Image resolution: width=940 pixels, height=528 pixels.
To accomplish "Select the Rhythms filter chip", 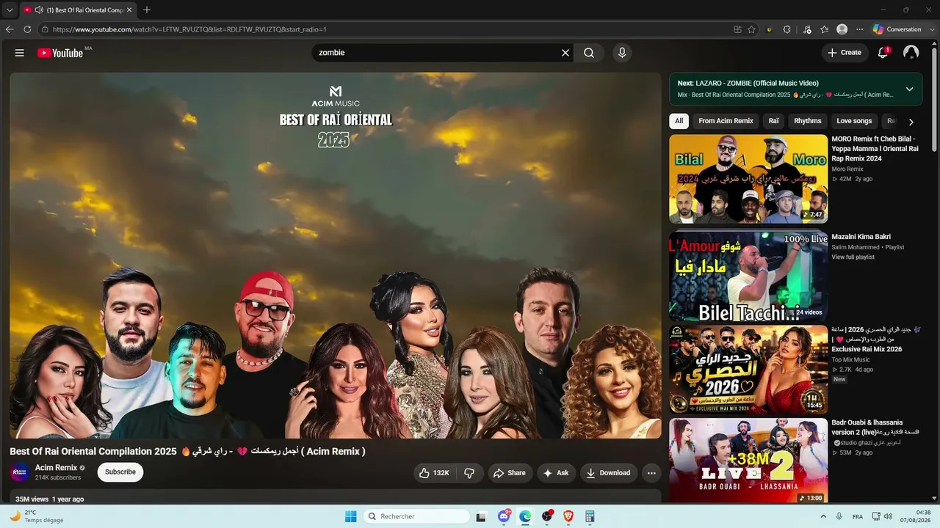I will point(808,121).
